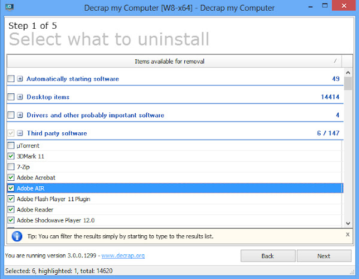This screenshot has width=359, height=279.
Task: Uncheck the 3DMark 11 checkbox
Action: click(11, 156)
